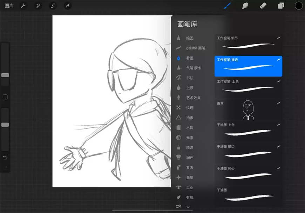Pick the 喷漆 spray paint category
305x213 pixels.
[189, 148]
